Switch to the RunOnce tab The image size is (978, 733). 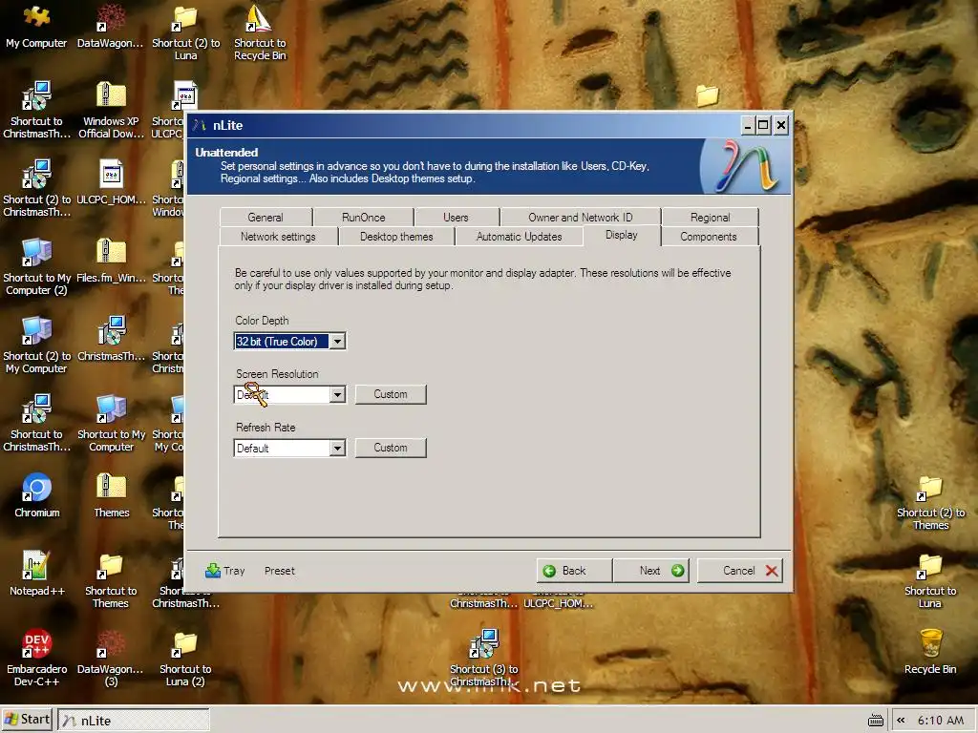click(x=364, y=217)
